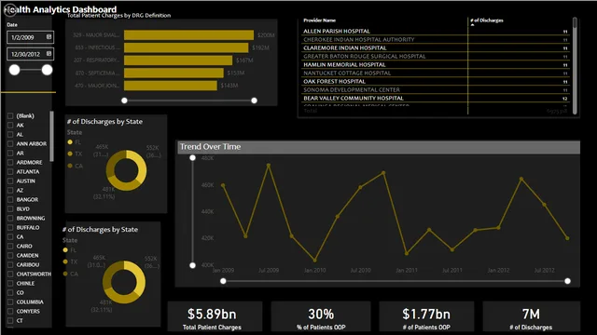Viewport: 597px width, 335px height.
Task: Click the Total Patient Charges by DRG Definition title
Action: click(x=118, y=16)
